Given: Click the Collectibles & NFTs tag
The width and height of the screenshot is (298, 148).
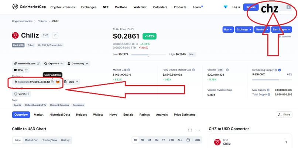Looking at the screenshot, I should (x=35, y=105).
